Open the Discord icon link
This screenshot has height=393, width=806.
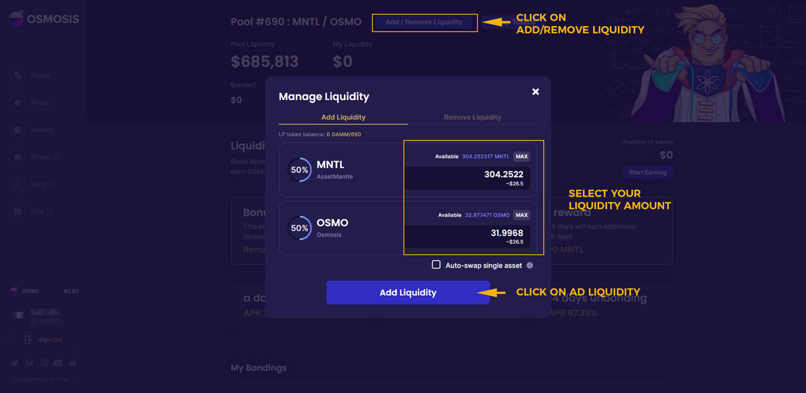click(x=58, y=363)
